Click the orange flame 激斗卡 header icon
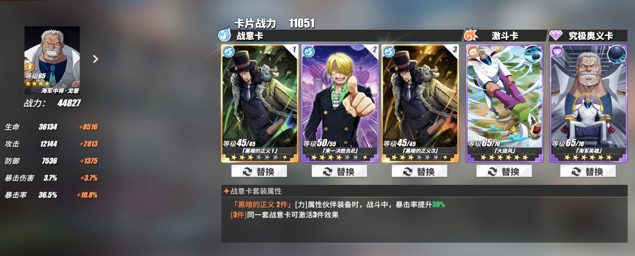This screenshot has width=635, height=256. [x=471, y=35]
